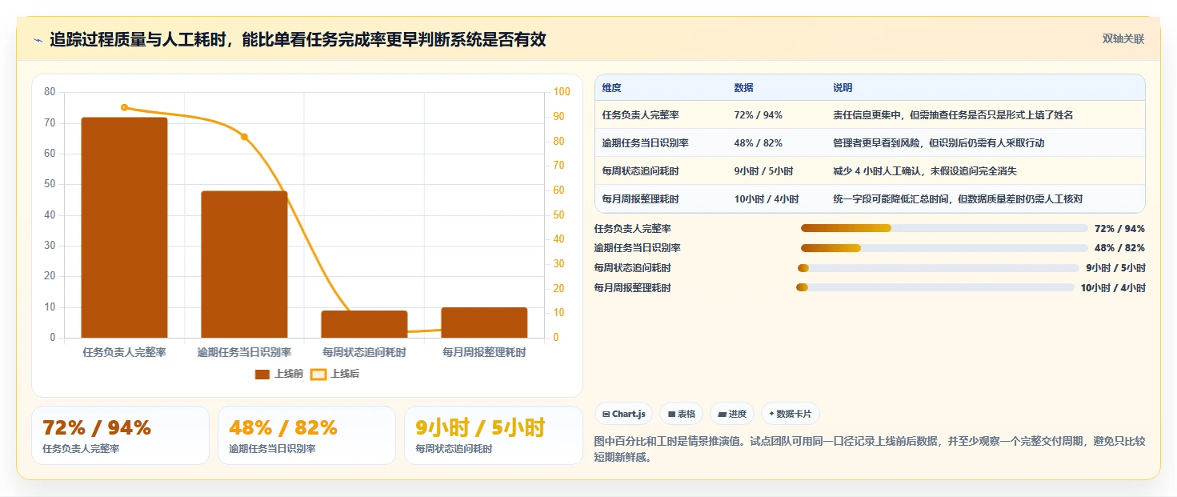Viewport: 1177px width, 497px height.
Task: Click right axis value 100
Action: tap(562, 92)
